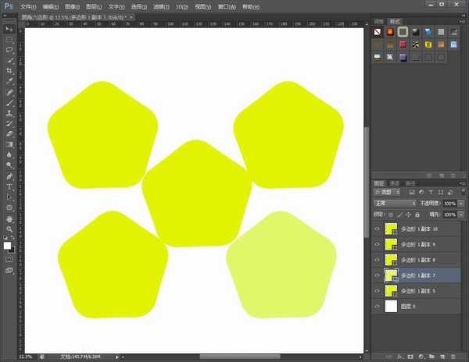Screen dimensions: 469x362
Task: Open the layer filter 类型 dropdown
Action: point(388,191)
